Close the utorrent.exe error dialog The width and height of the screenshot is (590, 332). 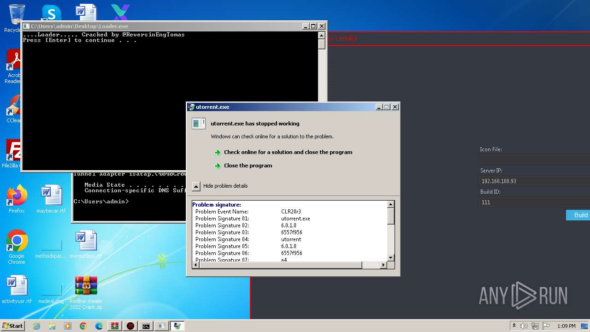[395, 107]
